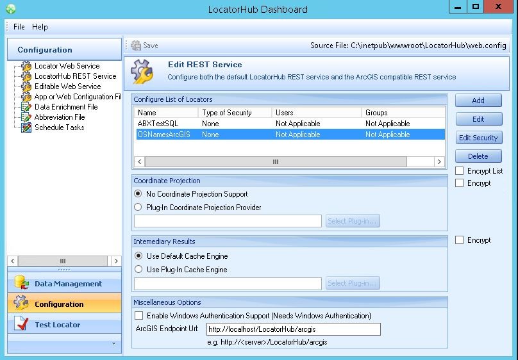
Task: Click the Edit REST Service header icon
Action: coord(142,72)
